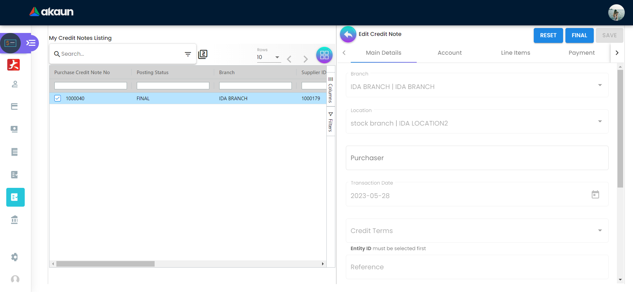Click the FINAL button
The width and height of the screenshot is (633, 292).
579,35
